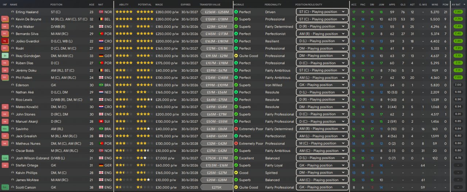Click Stefan Ortega's Int status icon
Image resolution: width=467 pixels, height=192 pixels.
click(x=5, y=165)
